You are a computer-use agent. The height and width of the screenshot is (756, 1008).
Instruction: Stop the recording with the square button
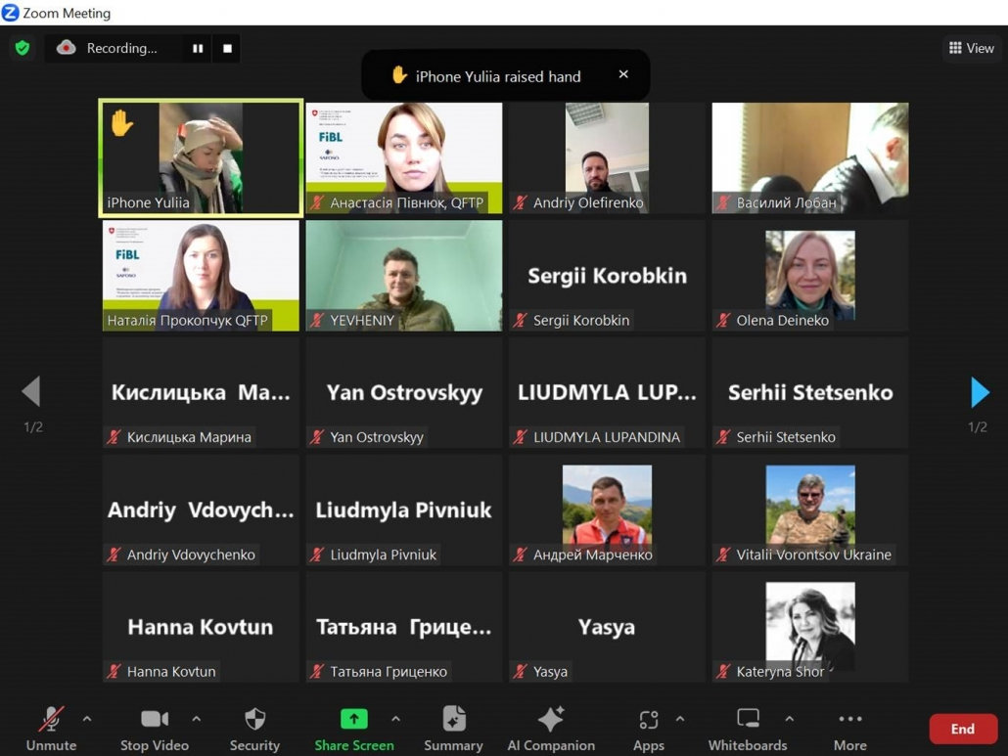227,48
